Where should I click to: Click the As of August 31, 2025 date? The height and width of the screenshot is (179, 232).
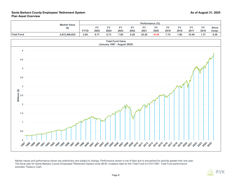(203, 12)
